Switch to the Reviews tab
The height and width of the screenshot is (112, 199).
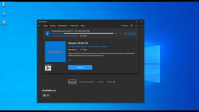click(x=100, y=82)
